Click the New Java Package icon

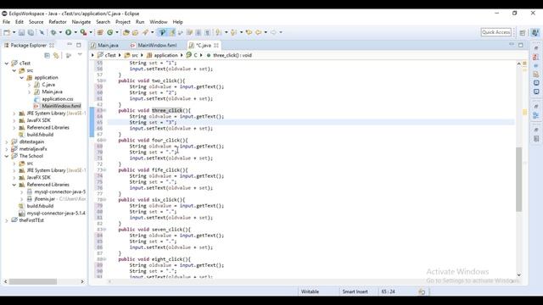100,32
